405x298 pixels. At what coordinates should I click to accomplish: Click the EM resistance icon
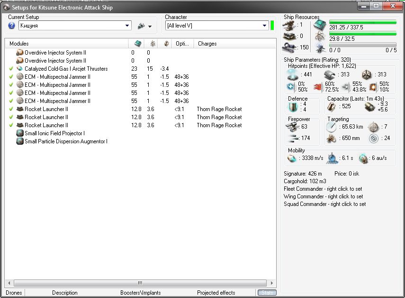[x=291, y=87]
